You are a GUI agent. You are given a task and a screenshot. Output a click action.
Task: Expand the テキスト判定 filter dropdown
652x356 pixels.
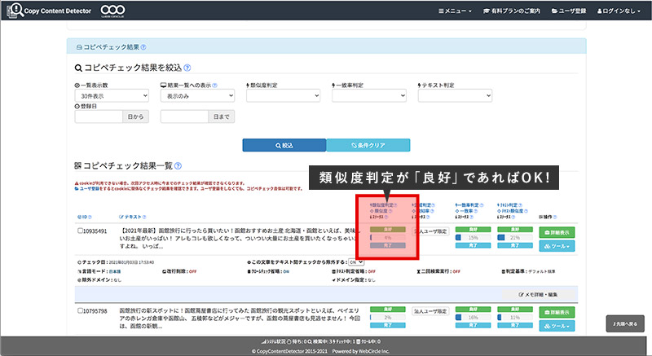(x=456, y=95)
